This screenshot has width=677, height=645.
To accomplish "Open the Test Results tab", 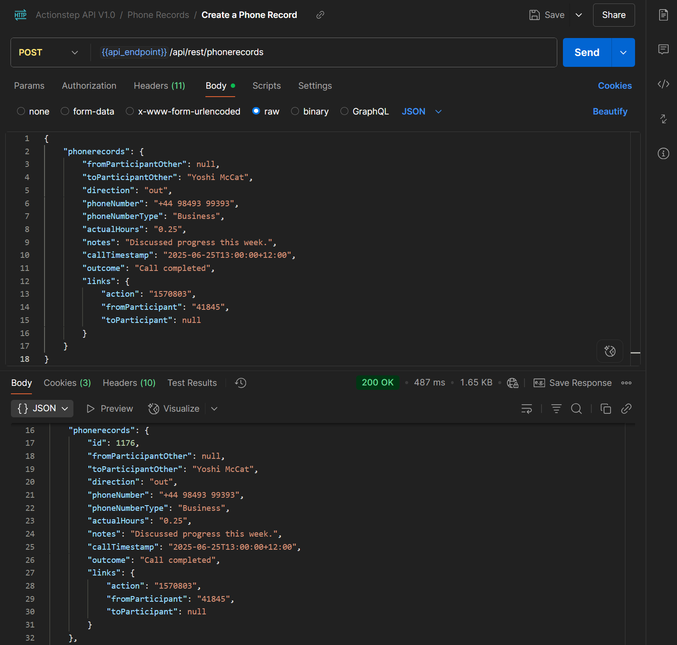I will 192,383.
